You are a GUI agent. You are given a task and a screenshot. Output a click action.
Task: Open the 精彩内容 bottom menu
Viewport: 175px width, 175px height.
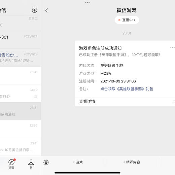click(132, 162)
